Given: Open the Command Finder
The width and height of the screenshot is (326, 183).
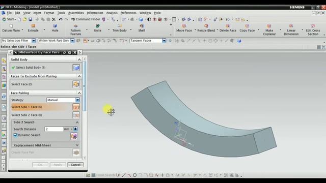Looking at the screenshot, I should click(86, 19).
